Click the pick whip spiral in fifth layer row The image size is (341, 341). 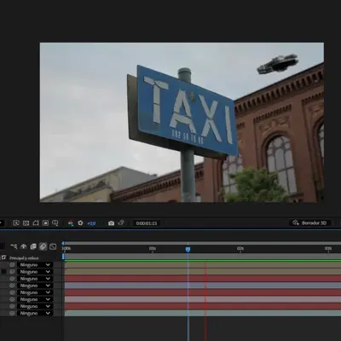[x=12, y=292]
